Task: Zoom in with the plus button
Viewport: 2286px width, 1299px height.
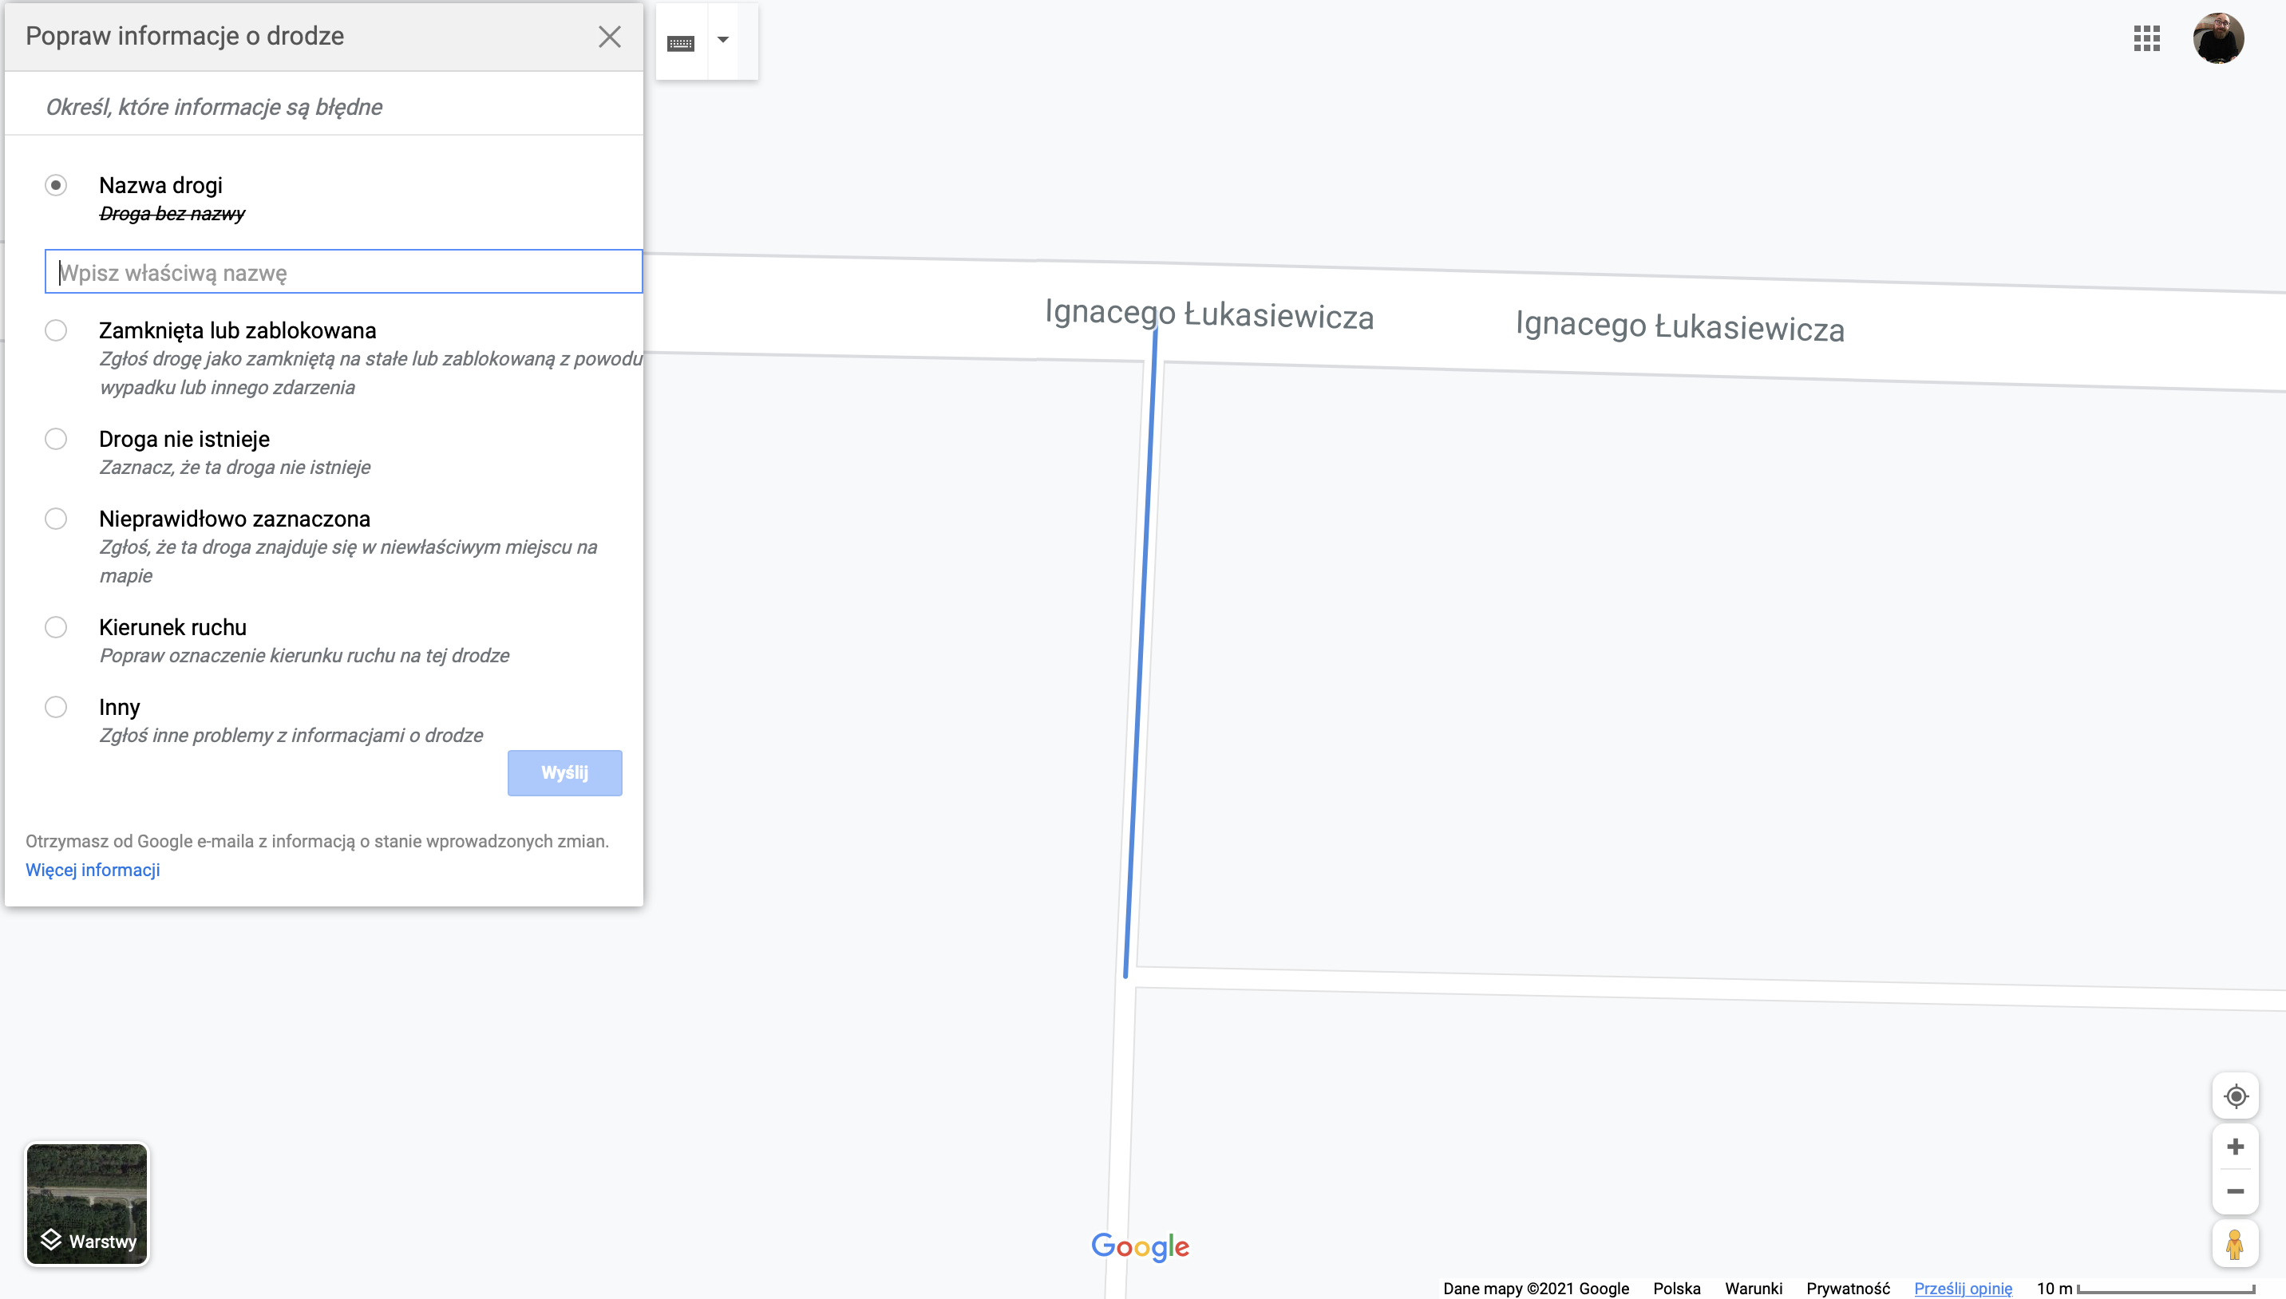Action: 2234,1147
